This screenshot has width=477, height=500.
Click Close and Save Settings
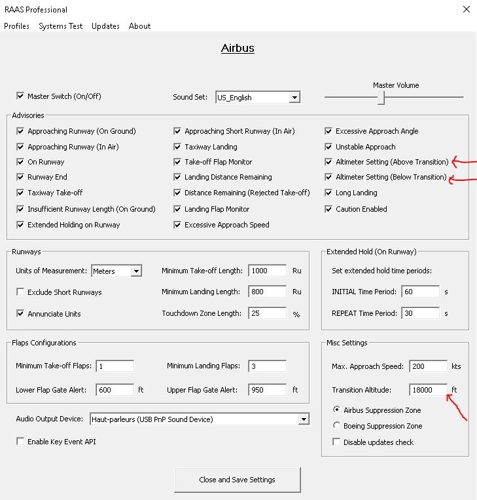click(238, 480)
